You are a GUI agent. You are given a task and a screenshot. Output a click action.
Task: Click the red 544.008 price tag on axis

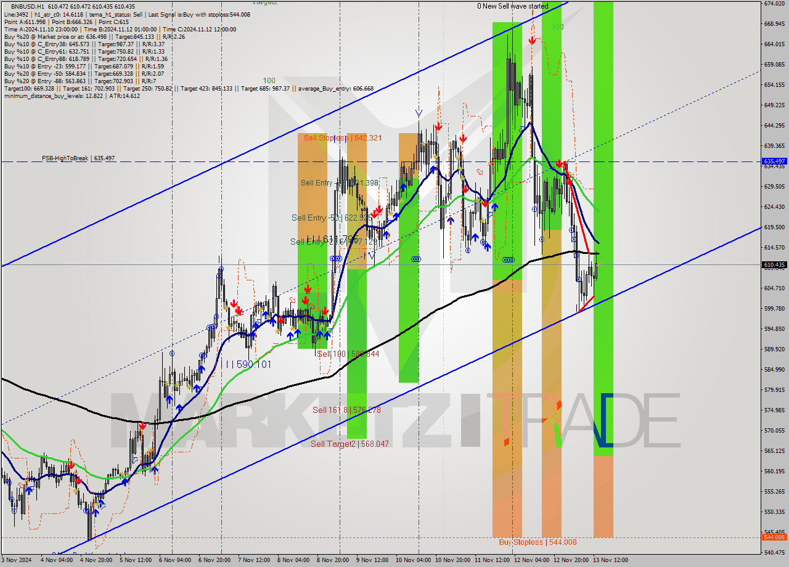(x=775, y=537)
